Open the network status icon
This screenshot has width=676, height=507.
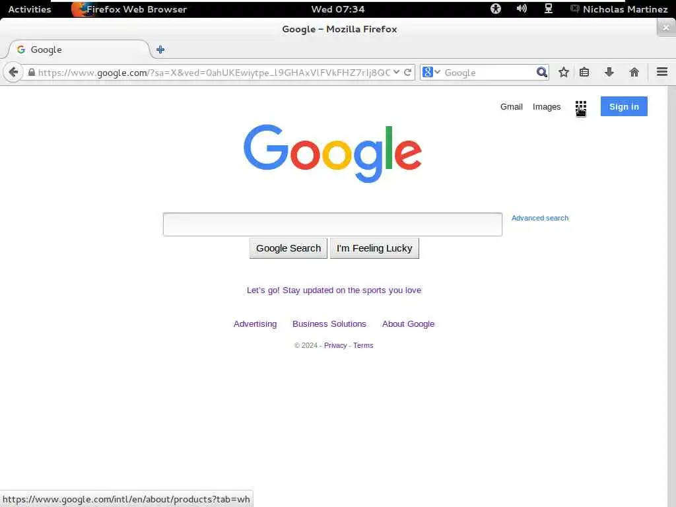pyautogui.click(x=549, y=9)
